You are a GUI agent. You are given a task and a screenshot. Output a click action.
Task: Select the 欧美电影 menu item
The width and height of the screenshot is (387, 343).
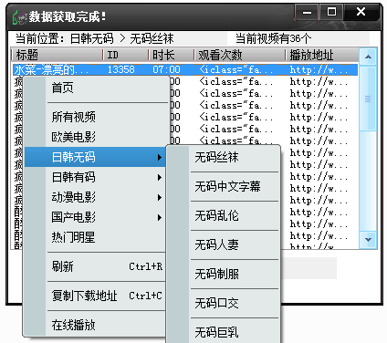96,137
